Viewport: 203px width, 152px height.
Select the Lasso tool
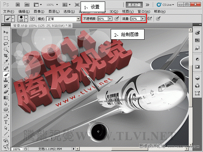coord(6,44)
